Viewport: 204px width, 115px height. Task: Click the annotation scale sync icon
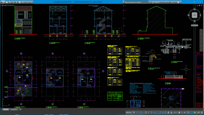pos(171,112)
